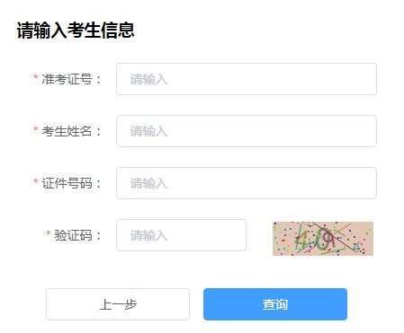Image resolution: width=404 pixels, height=333 pixels.
Task: Refresh the captcha verification image
Action: 323,239
